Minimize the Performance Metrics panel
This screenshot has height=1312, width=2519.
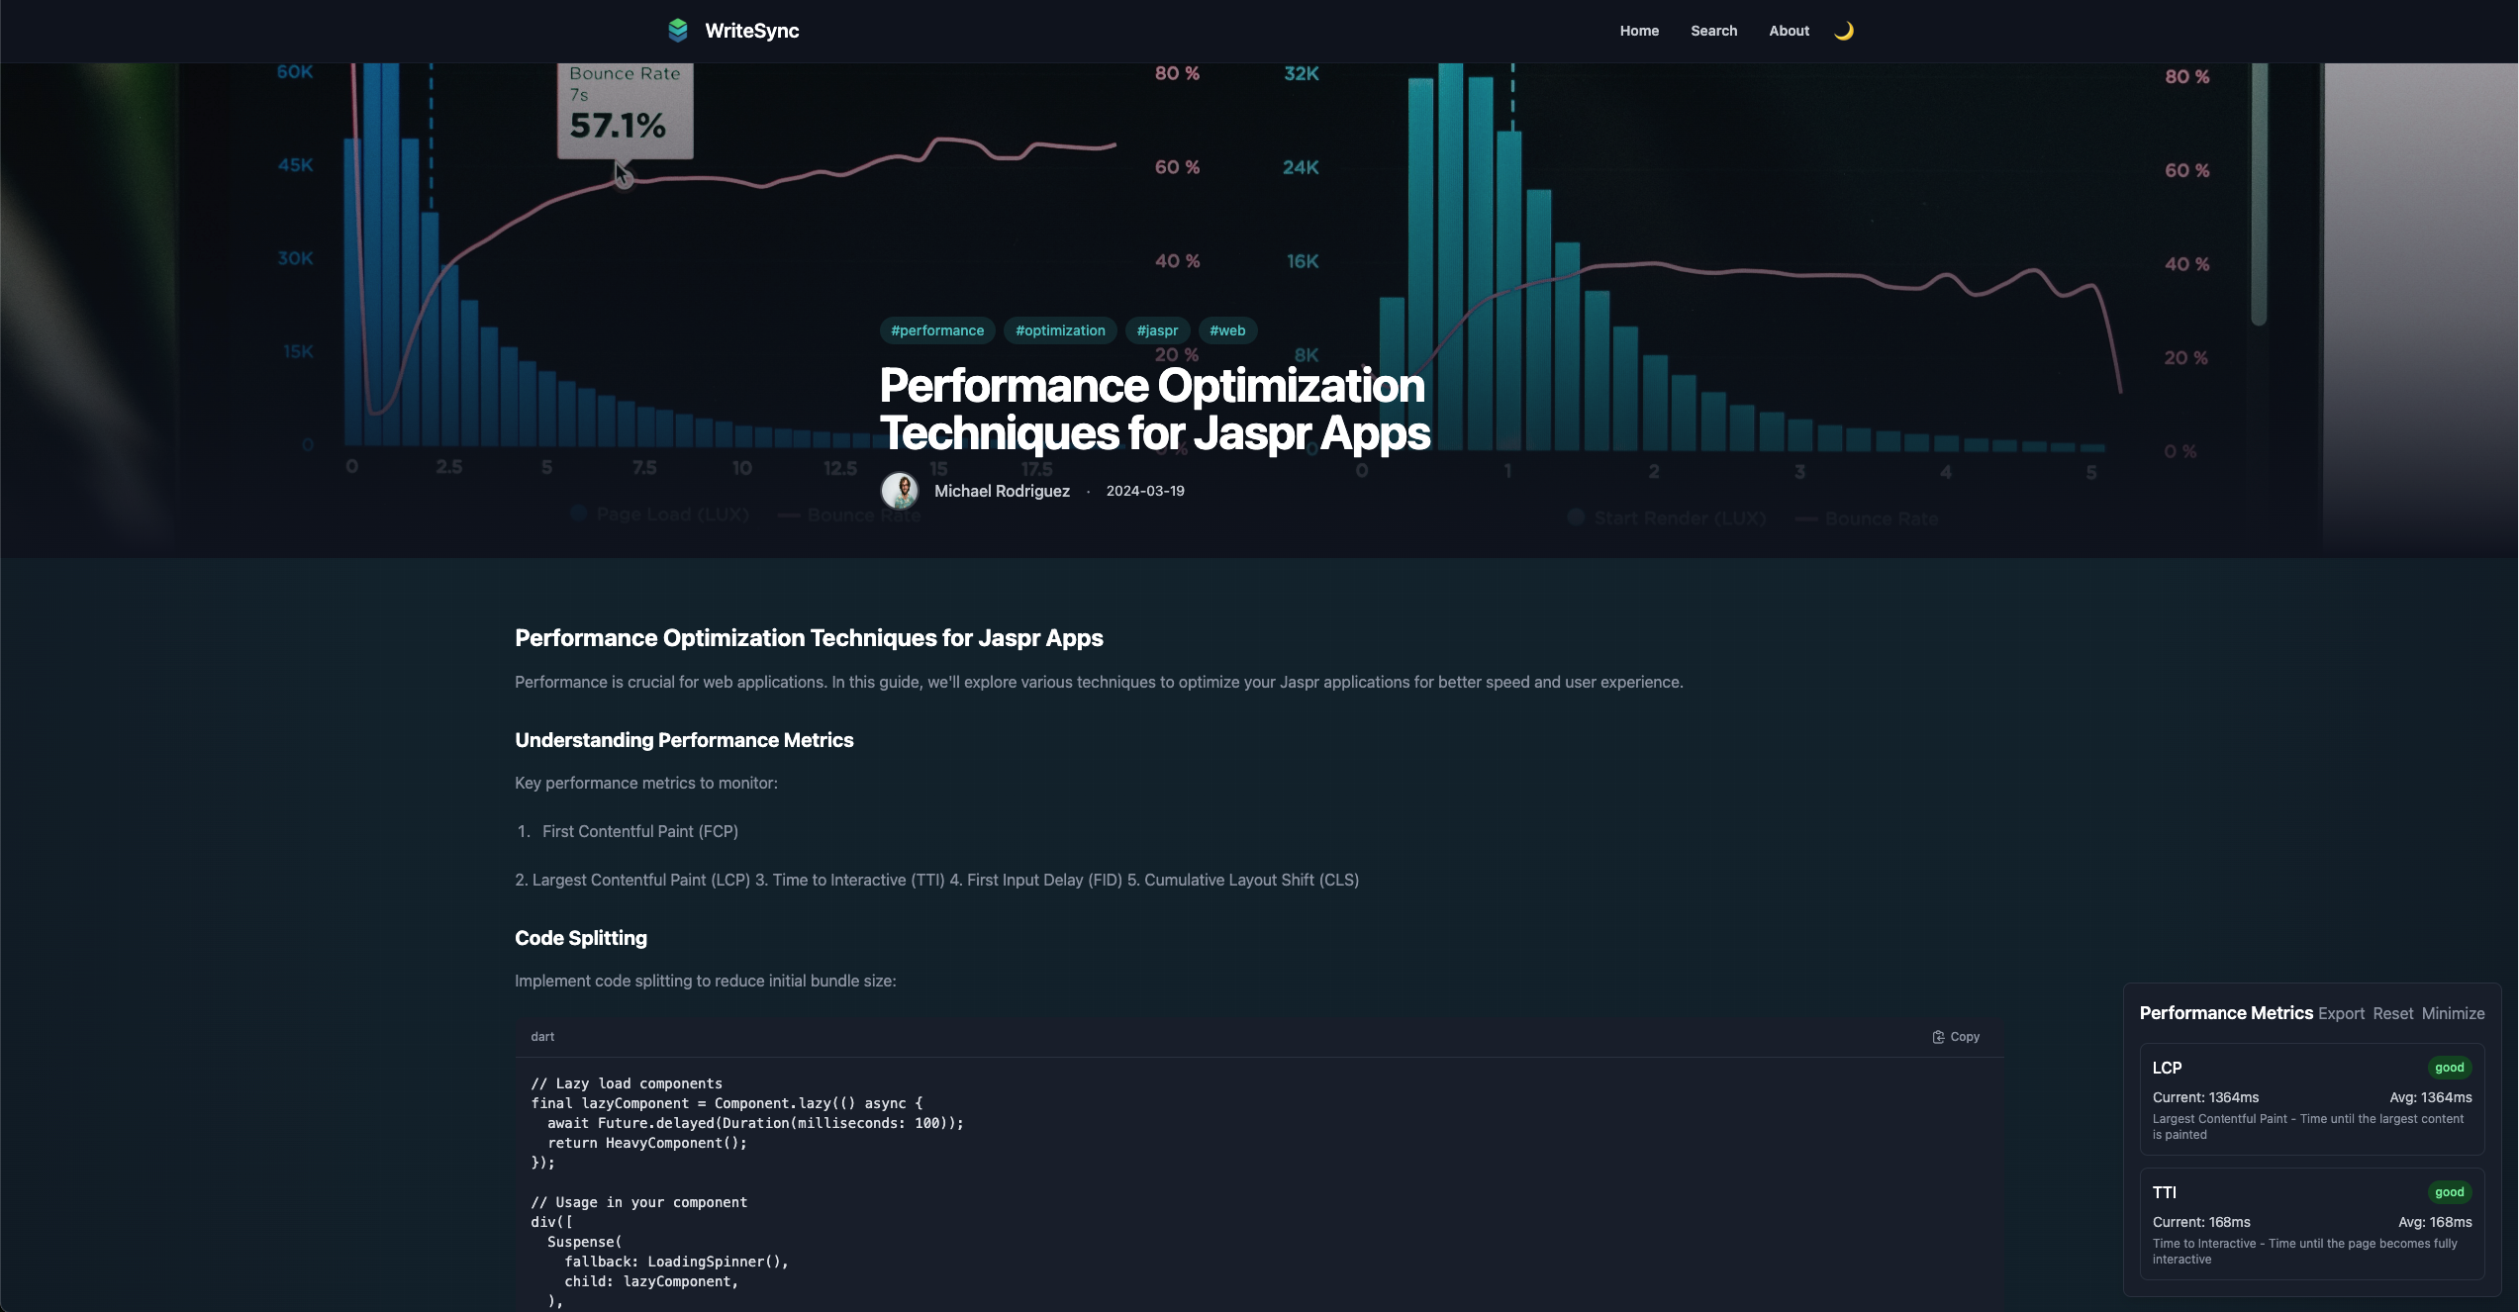(x=2453, y=1013)
